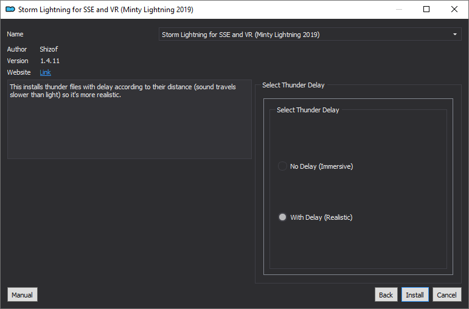
Task: Cancel the mod installation
Action: pos(446,294)
